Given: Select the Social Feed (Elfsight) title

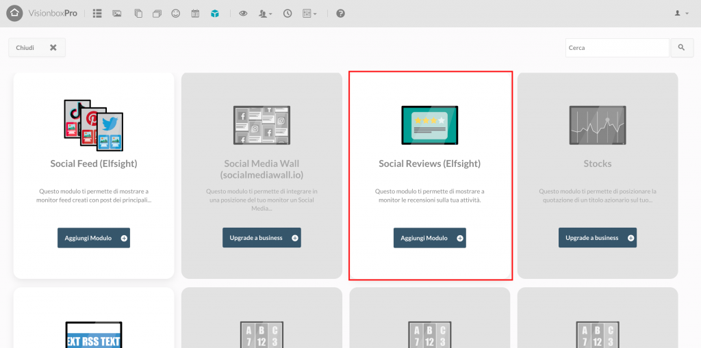Looking at the screenshot, I should point(94,163).
